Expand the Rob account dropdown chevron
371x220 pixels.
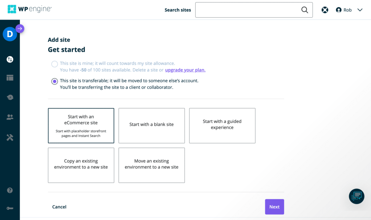[x=360, y=10]
